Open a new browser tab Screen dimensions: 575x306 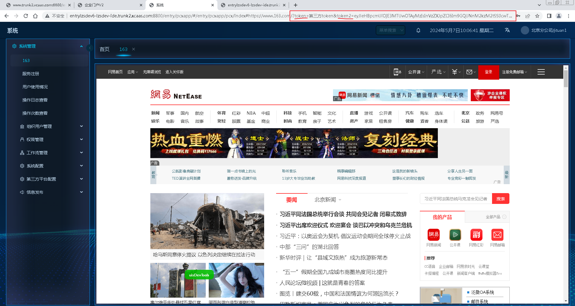tap(296, 5)
